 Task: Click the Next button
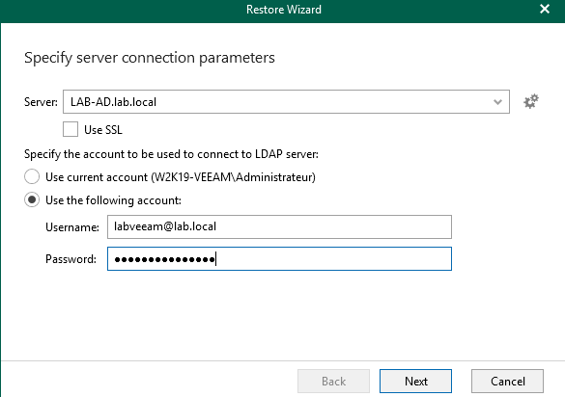tap(415, 381)
